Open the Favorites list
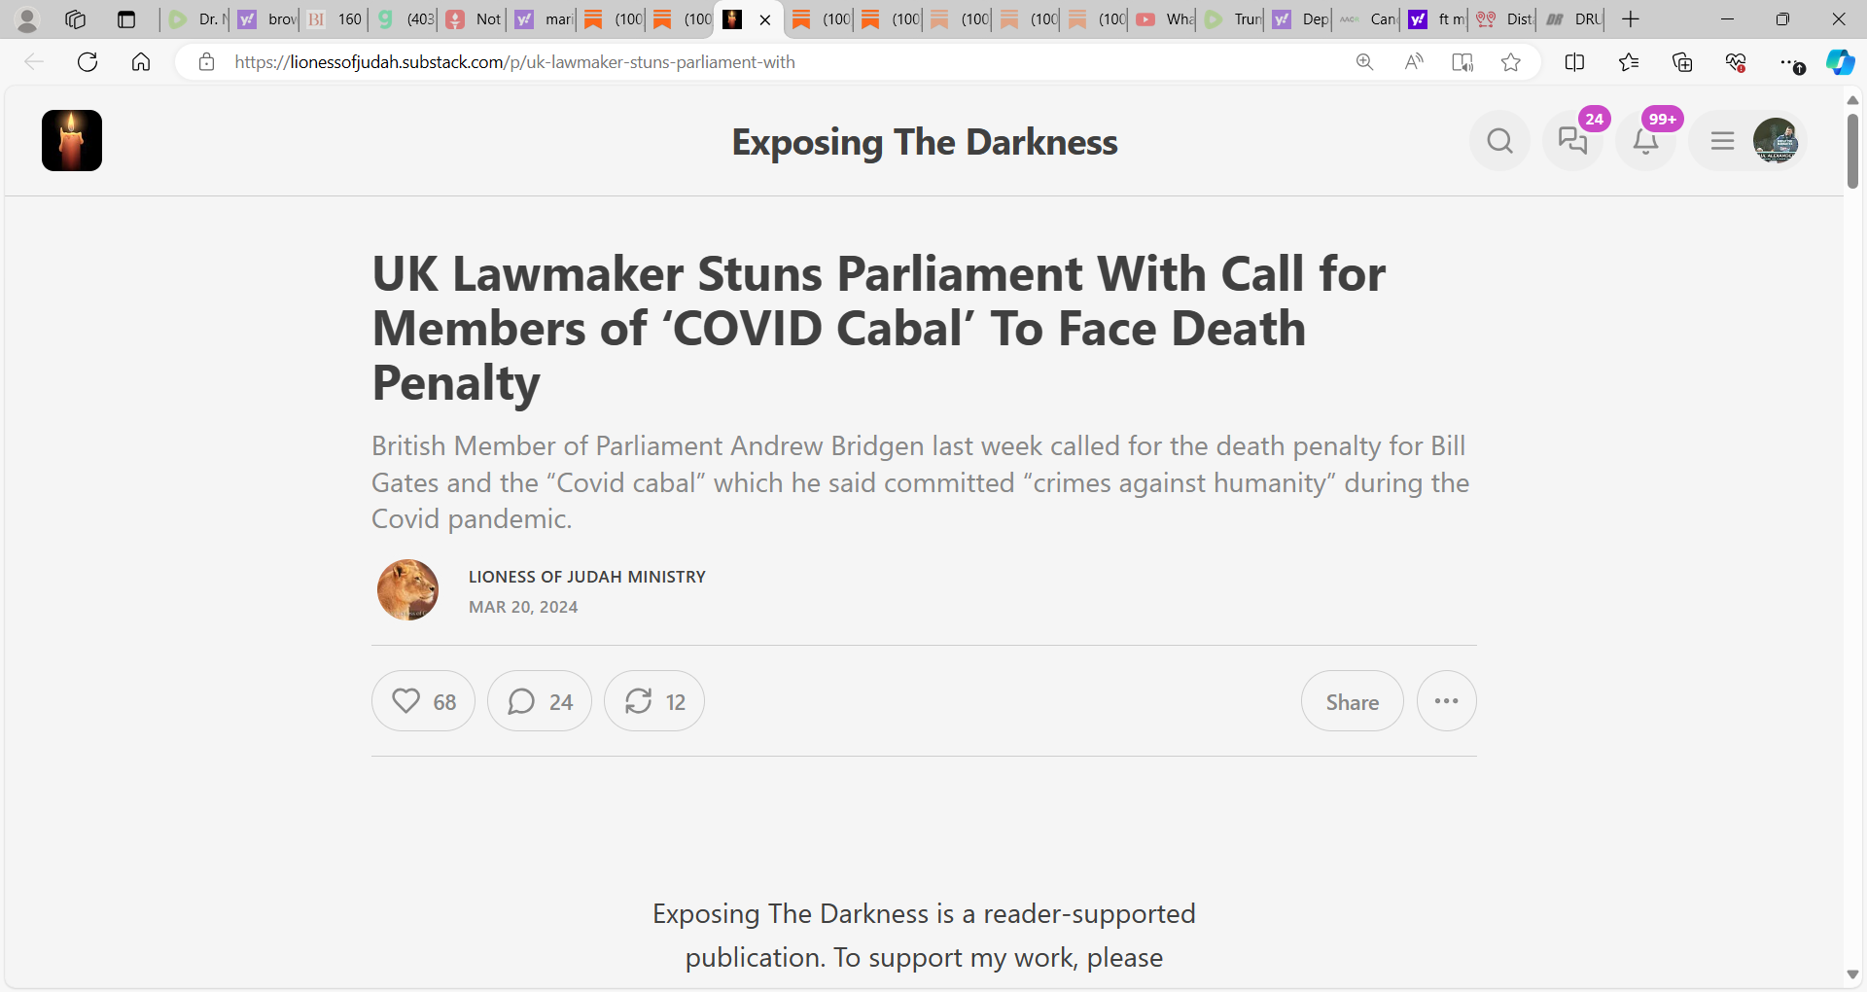This screenshot has height=992, width=1867. (x=1629, y=62)
